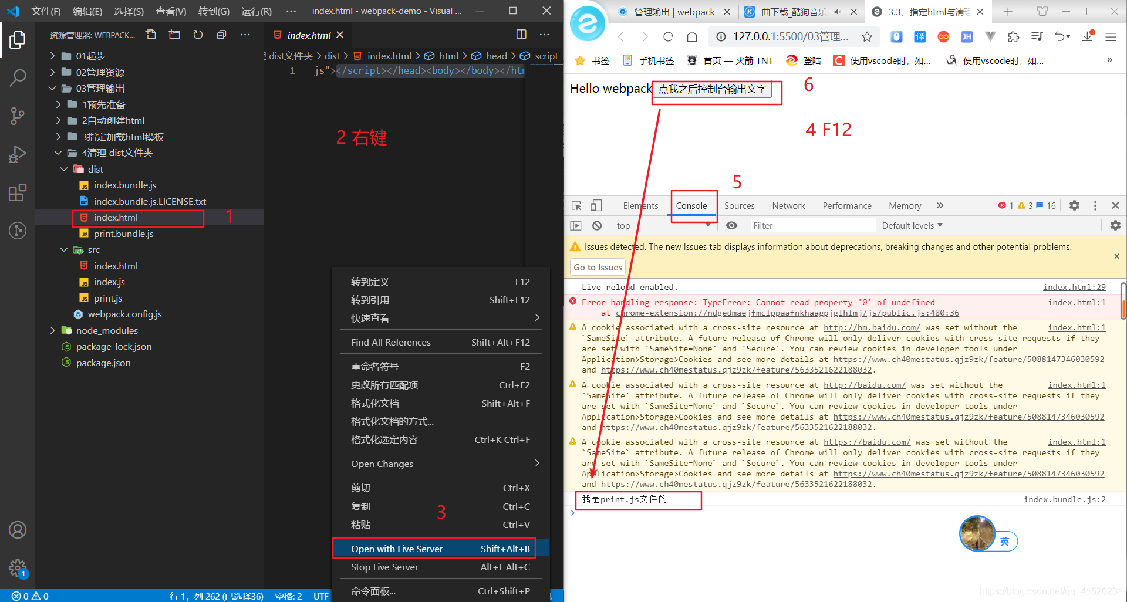Open the top context dropdown in console
Image resolution: width=1127 pixels, height=602 pixels.
coord(663,225)
